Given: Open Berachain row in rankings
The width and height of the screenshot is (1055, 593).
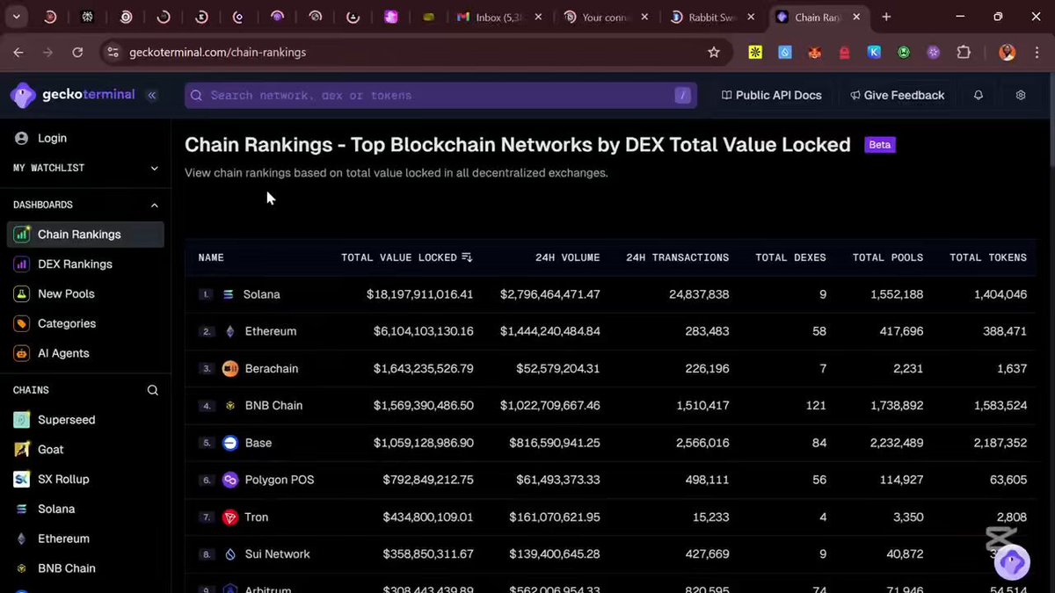Looking at the screenshot, I should click(610, 368).
